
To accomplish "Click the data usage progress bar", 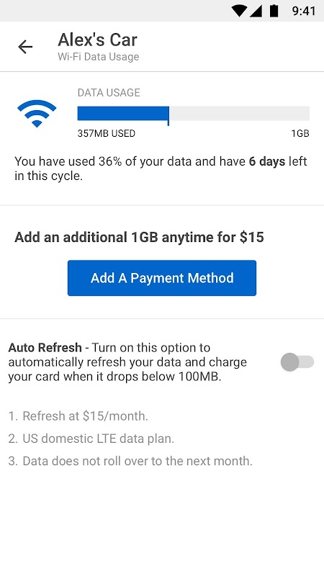I will click(x=194, y=114).
